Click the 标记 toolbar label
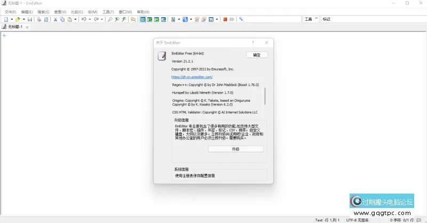 click(x=327, y=19)
